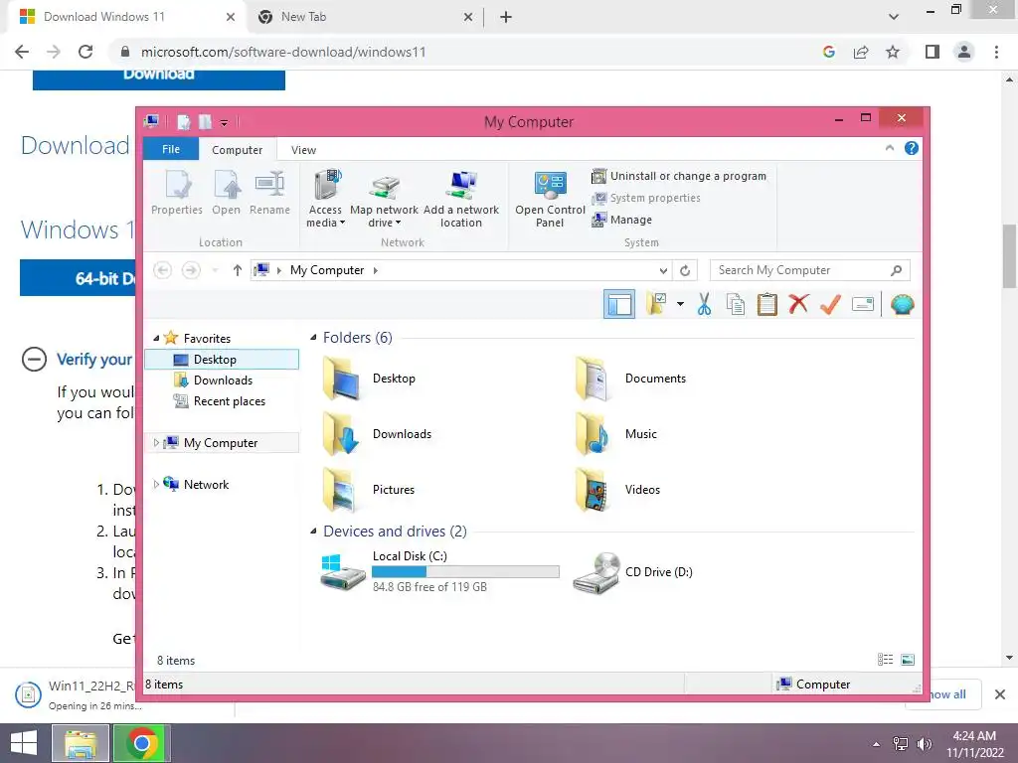Click the red X Delete icon
Screen dimensions: 1018x763
798,304
